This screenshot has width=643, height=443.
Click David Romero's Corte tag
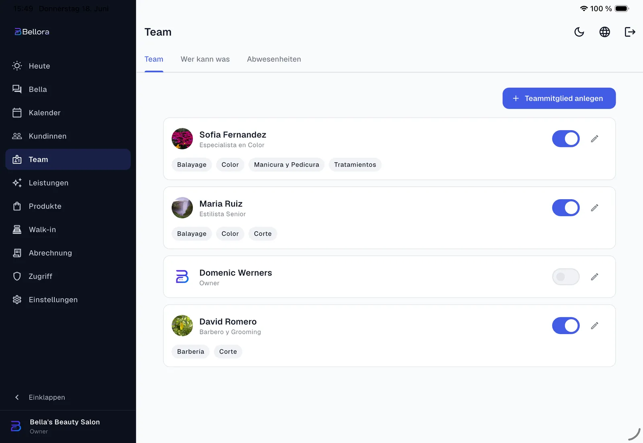click(x=228, y=351)
